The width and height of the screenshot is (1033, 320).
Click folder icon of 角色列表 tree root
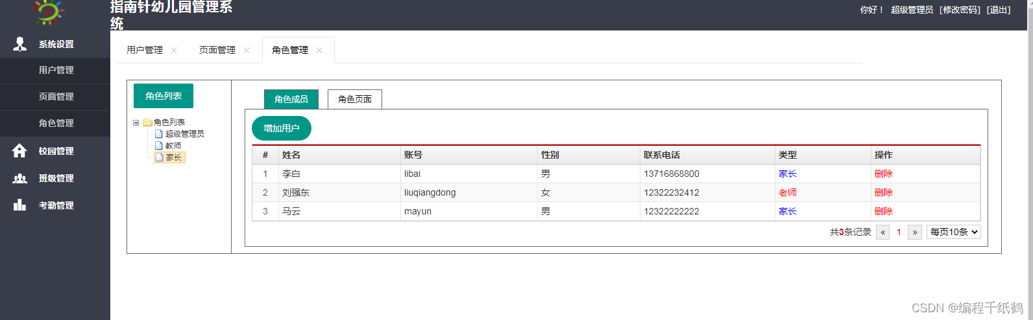pos(147,122)
